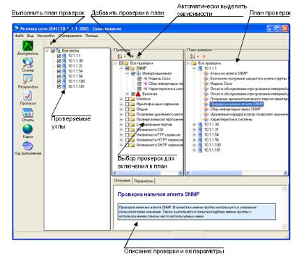Screen dimensions: 297x257
Task: Open the sort dropdown arrow in Проверки toolbar
Action: tap(125, 56)
